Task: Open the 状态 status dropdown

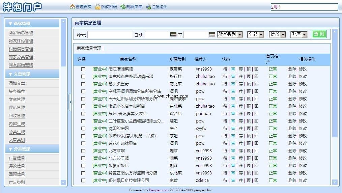Action: point(277,34)
